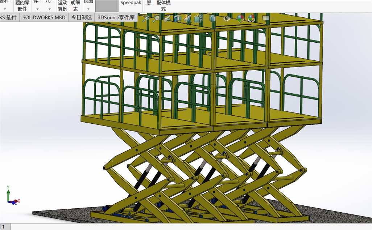Open dropdown arrow under 几... button
The width and height of the screenshot is (372, 230).
pos(49,9)
